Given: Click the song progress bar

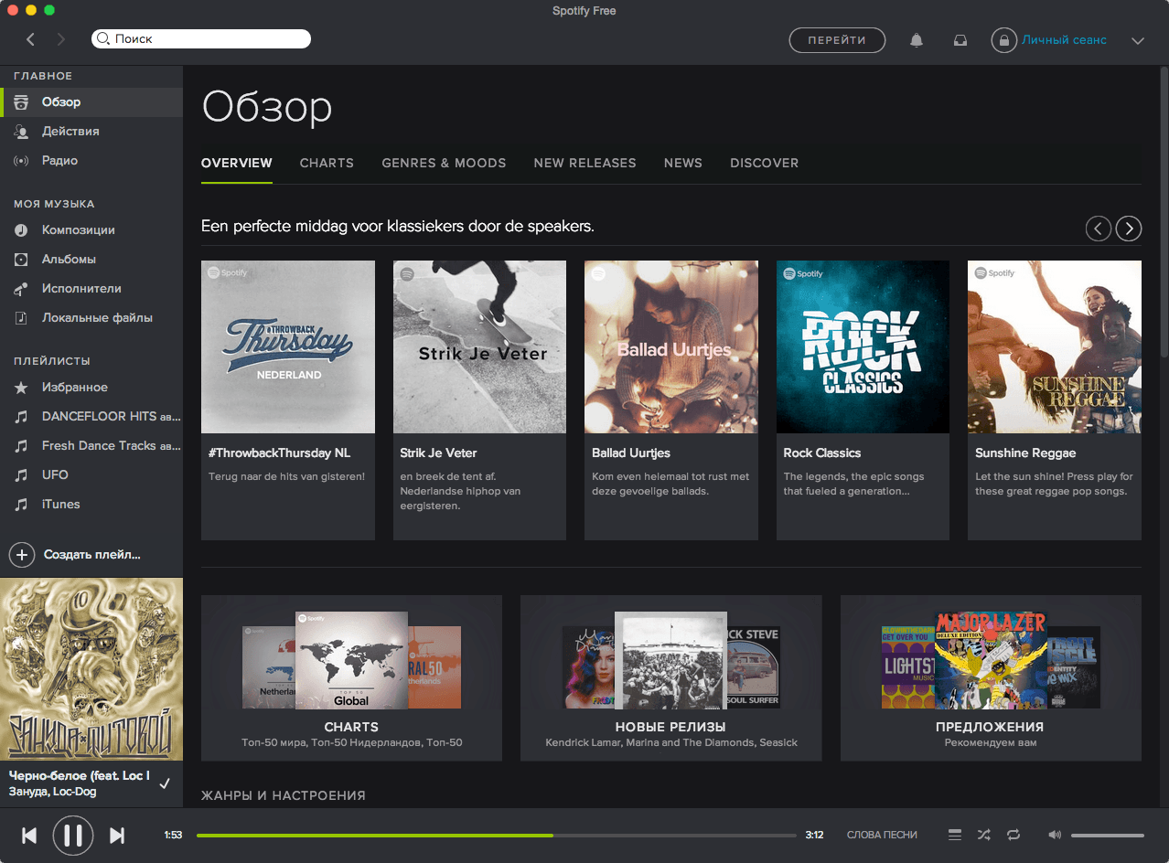Looking at the screenshot, I should pos(496,836).
